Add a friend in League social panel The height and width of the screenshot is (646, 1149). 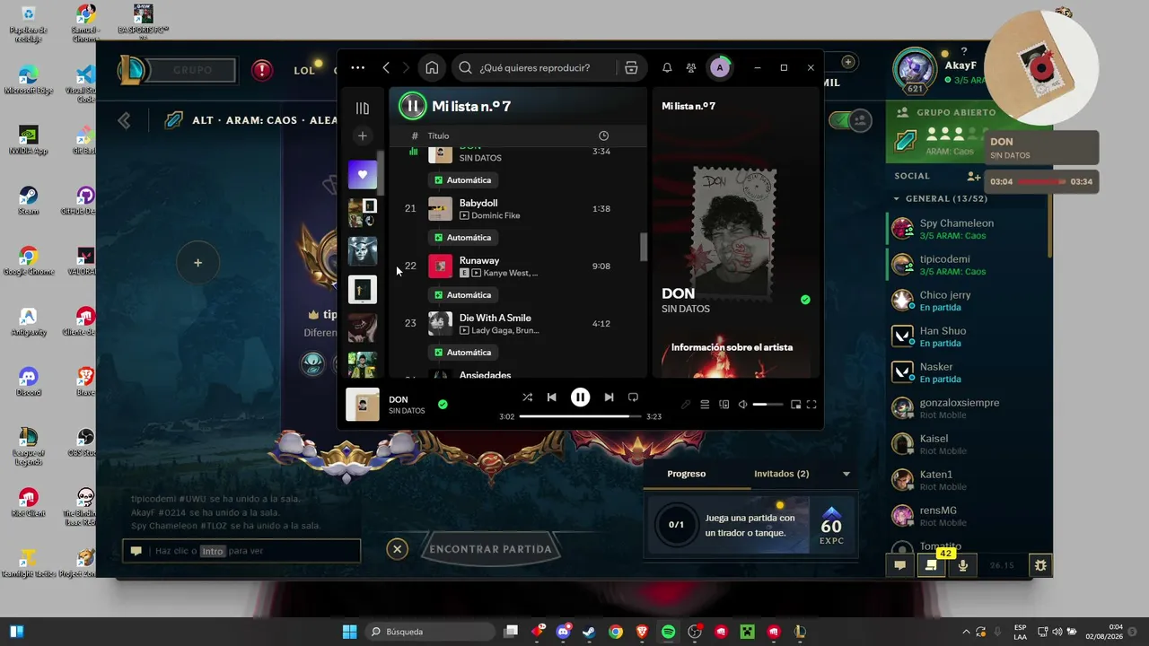coord(973,176)
